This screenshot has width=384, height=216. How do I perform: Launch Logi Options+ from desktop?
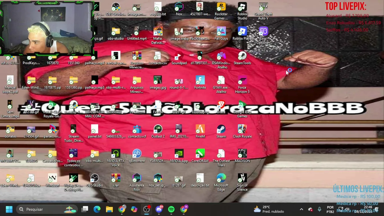(x=263, y=36)
